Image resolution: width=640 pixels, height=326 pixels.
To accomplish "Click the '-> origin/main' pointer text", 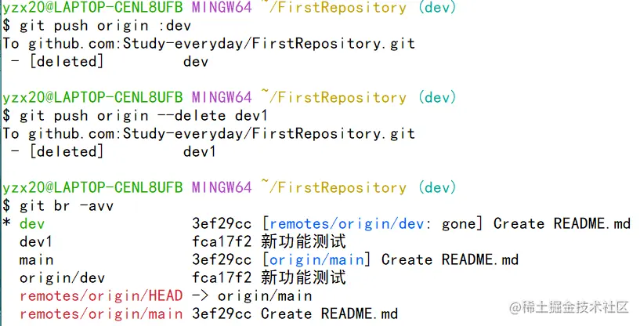I will pyautogui.click(x=252, y=295).
